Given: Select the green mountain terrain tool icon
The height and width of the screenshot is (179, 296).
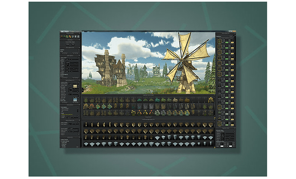Looking at the screenshot, I should point(64,36).
